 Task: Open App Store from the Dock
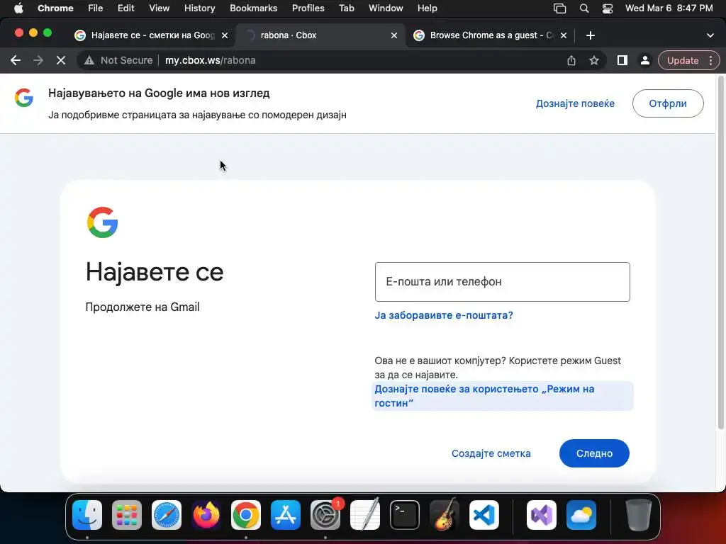pyautogui.click(x=286, y=515)
